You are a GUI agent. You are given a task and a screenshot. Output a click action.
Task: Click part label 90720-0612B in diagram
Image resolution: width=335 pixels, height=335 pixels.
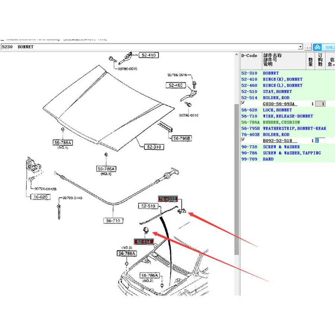tap(45, 189)
